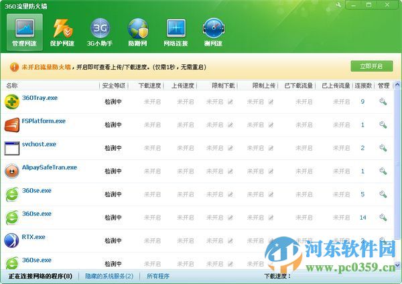
Task: Edit upload limit for FSPlatform.exe
Action: tap(271, 125)
